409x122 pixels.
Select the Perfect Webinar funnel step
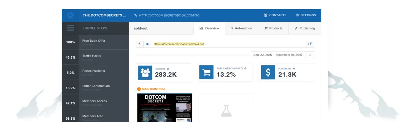[x=95, y=72]
